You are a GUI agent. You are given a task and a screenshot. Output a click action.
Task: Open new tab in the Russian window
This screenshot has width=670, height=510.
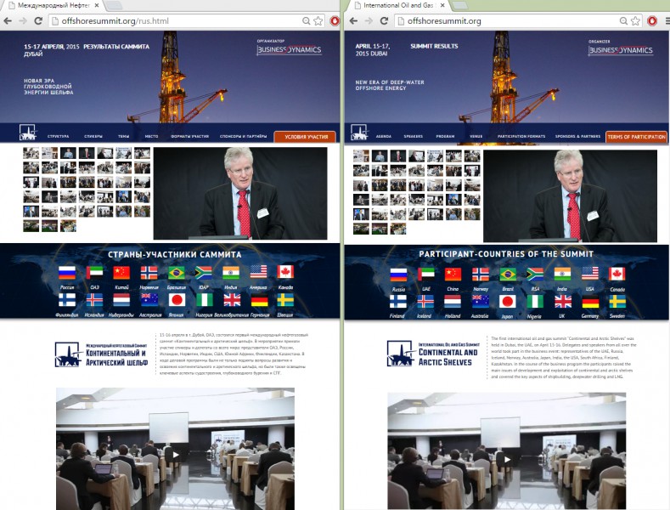tap(113, 6)
